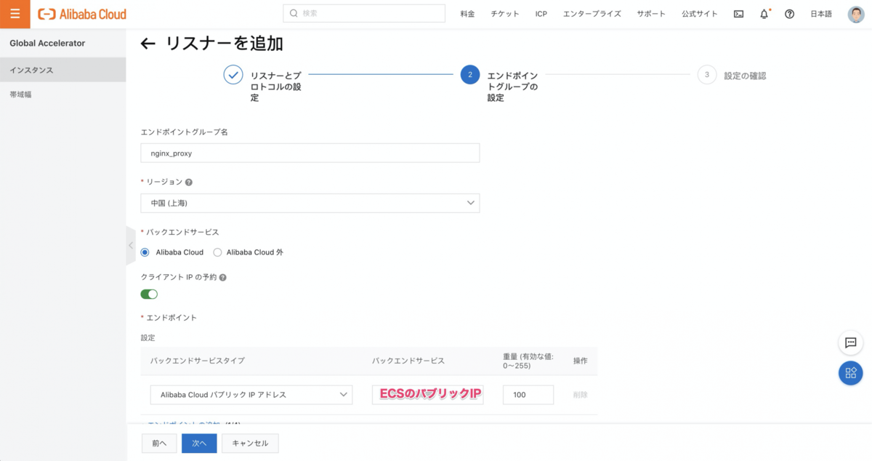Open the chat feedback floating icon
The image size is (872, 461).
pos(850,342)
